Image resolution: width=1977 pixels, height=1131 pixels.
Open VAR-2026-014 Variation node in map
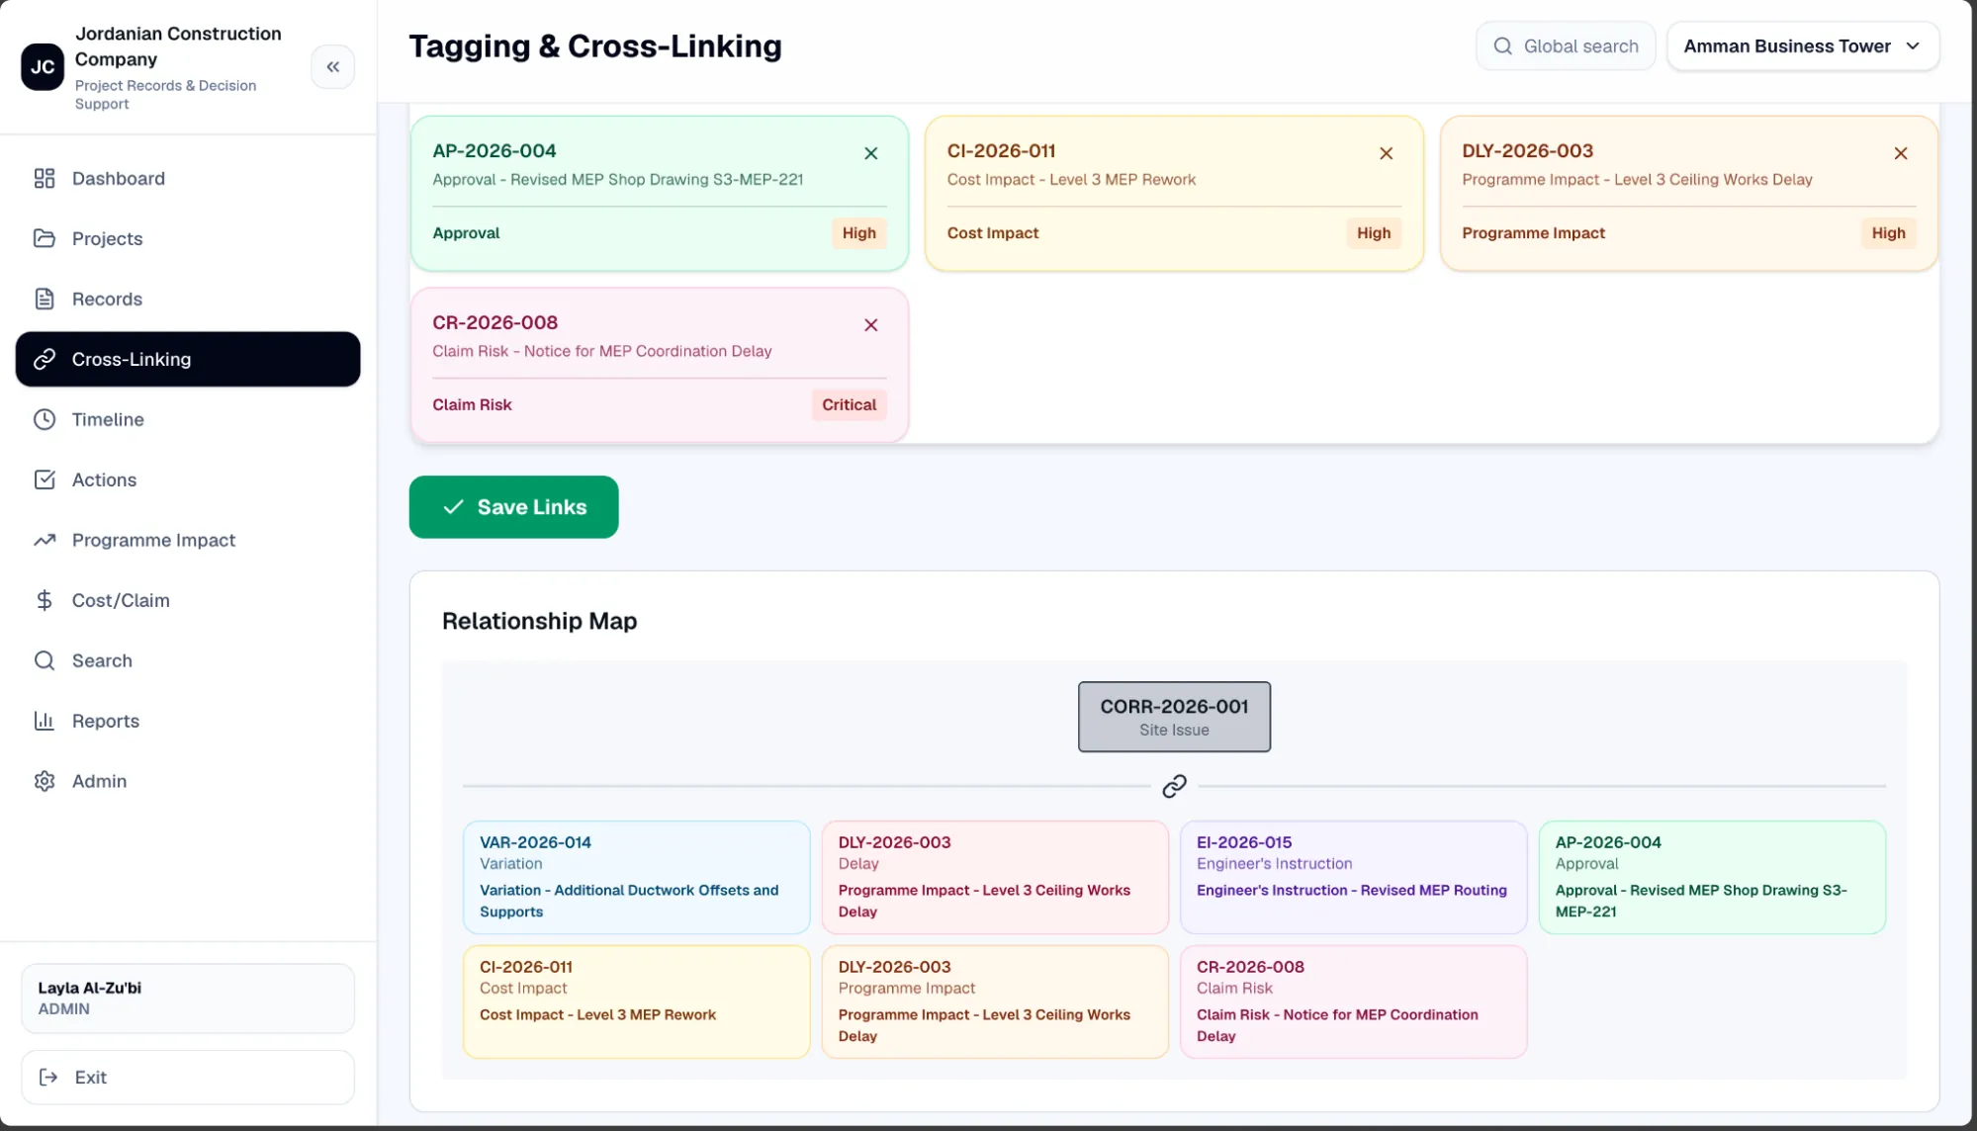click(x=636, y=877)
